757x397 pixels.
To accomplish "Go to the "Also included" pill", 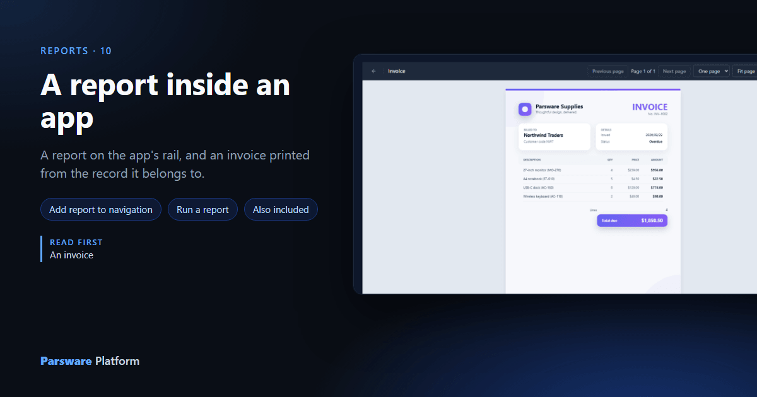I will (281, 210).
